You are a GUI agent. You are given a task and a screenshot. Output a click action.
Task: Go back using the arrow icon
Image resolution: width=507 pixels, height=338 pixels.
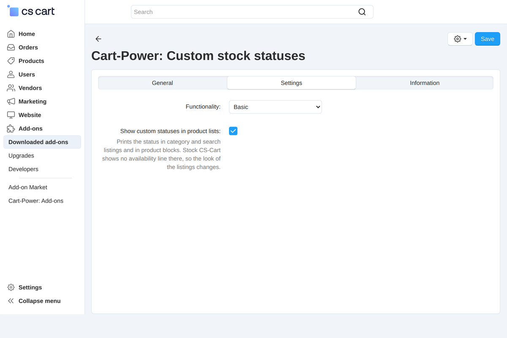tap(98, 39)
